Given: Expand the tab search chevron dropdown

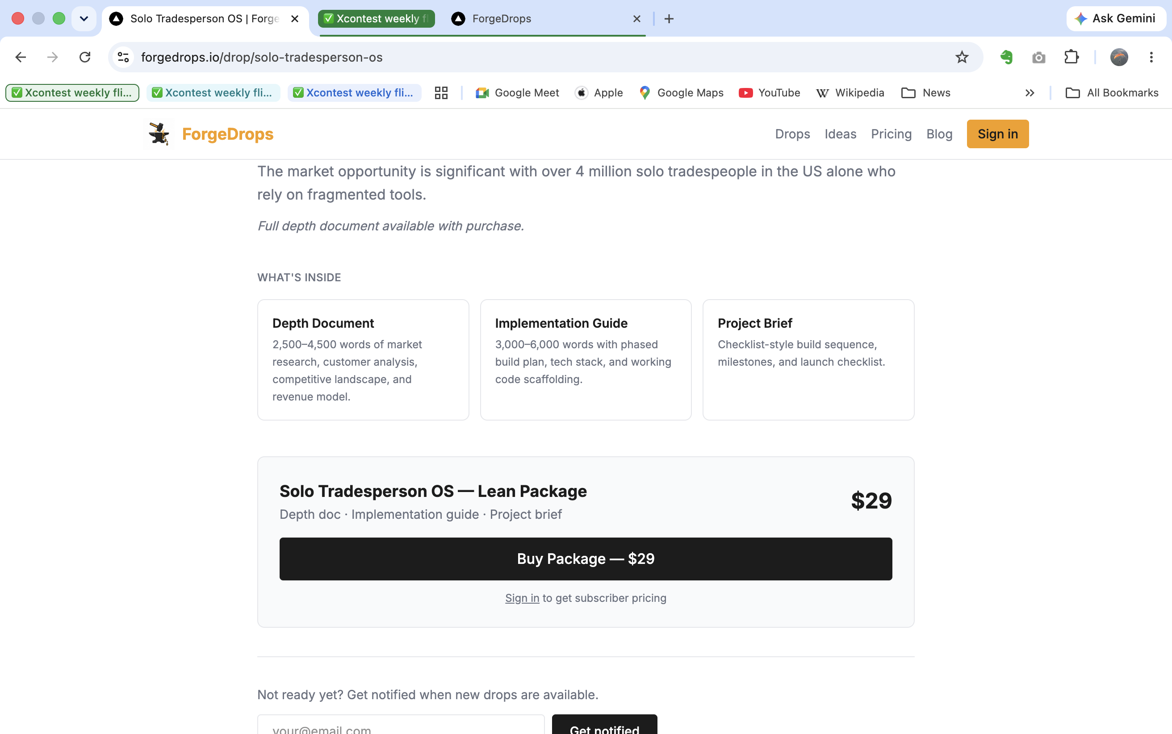Looking at the screenshot, I should [x=84, y=19].
